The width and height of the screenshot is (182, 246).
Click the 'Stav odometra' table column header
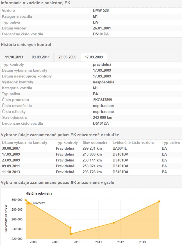pos(95,143)
